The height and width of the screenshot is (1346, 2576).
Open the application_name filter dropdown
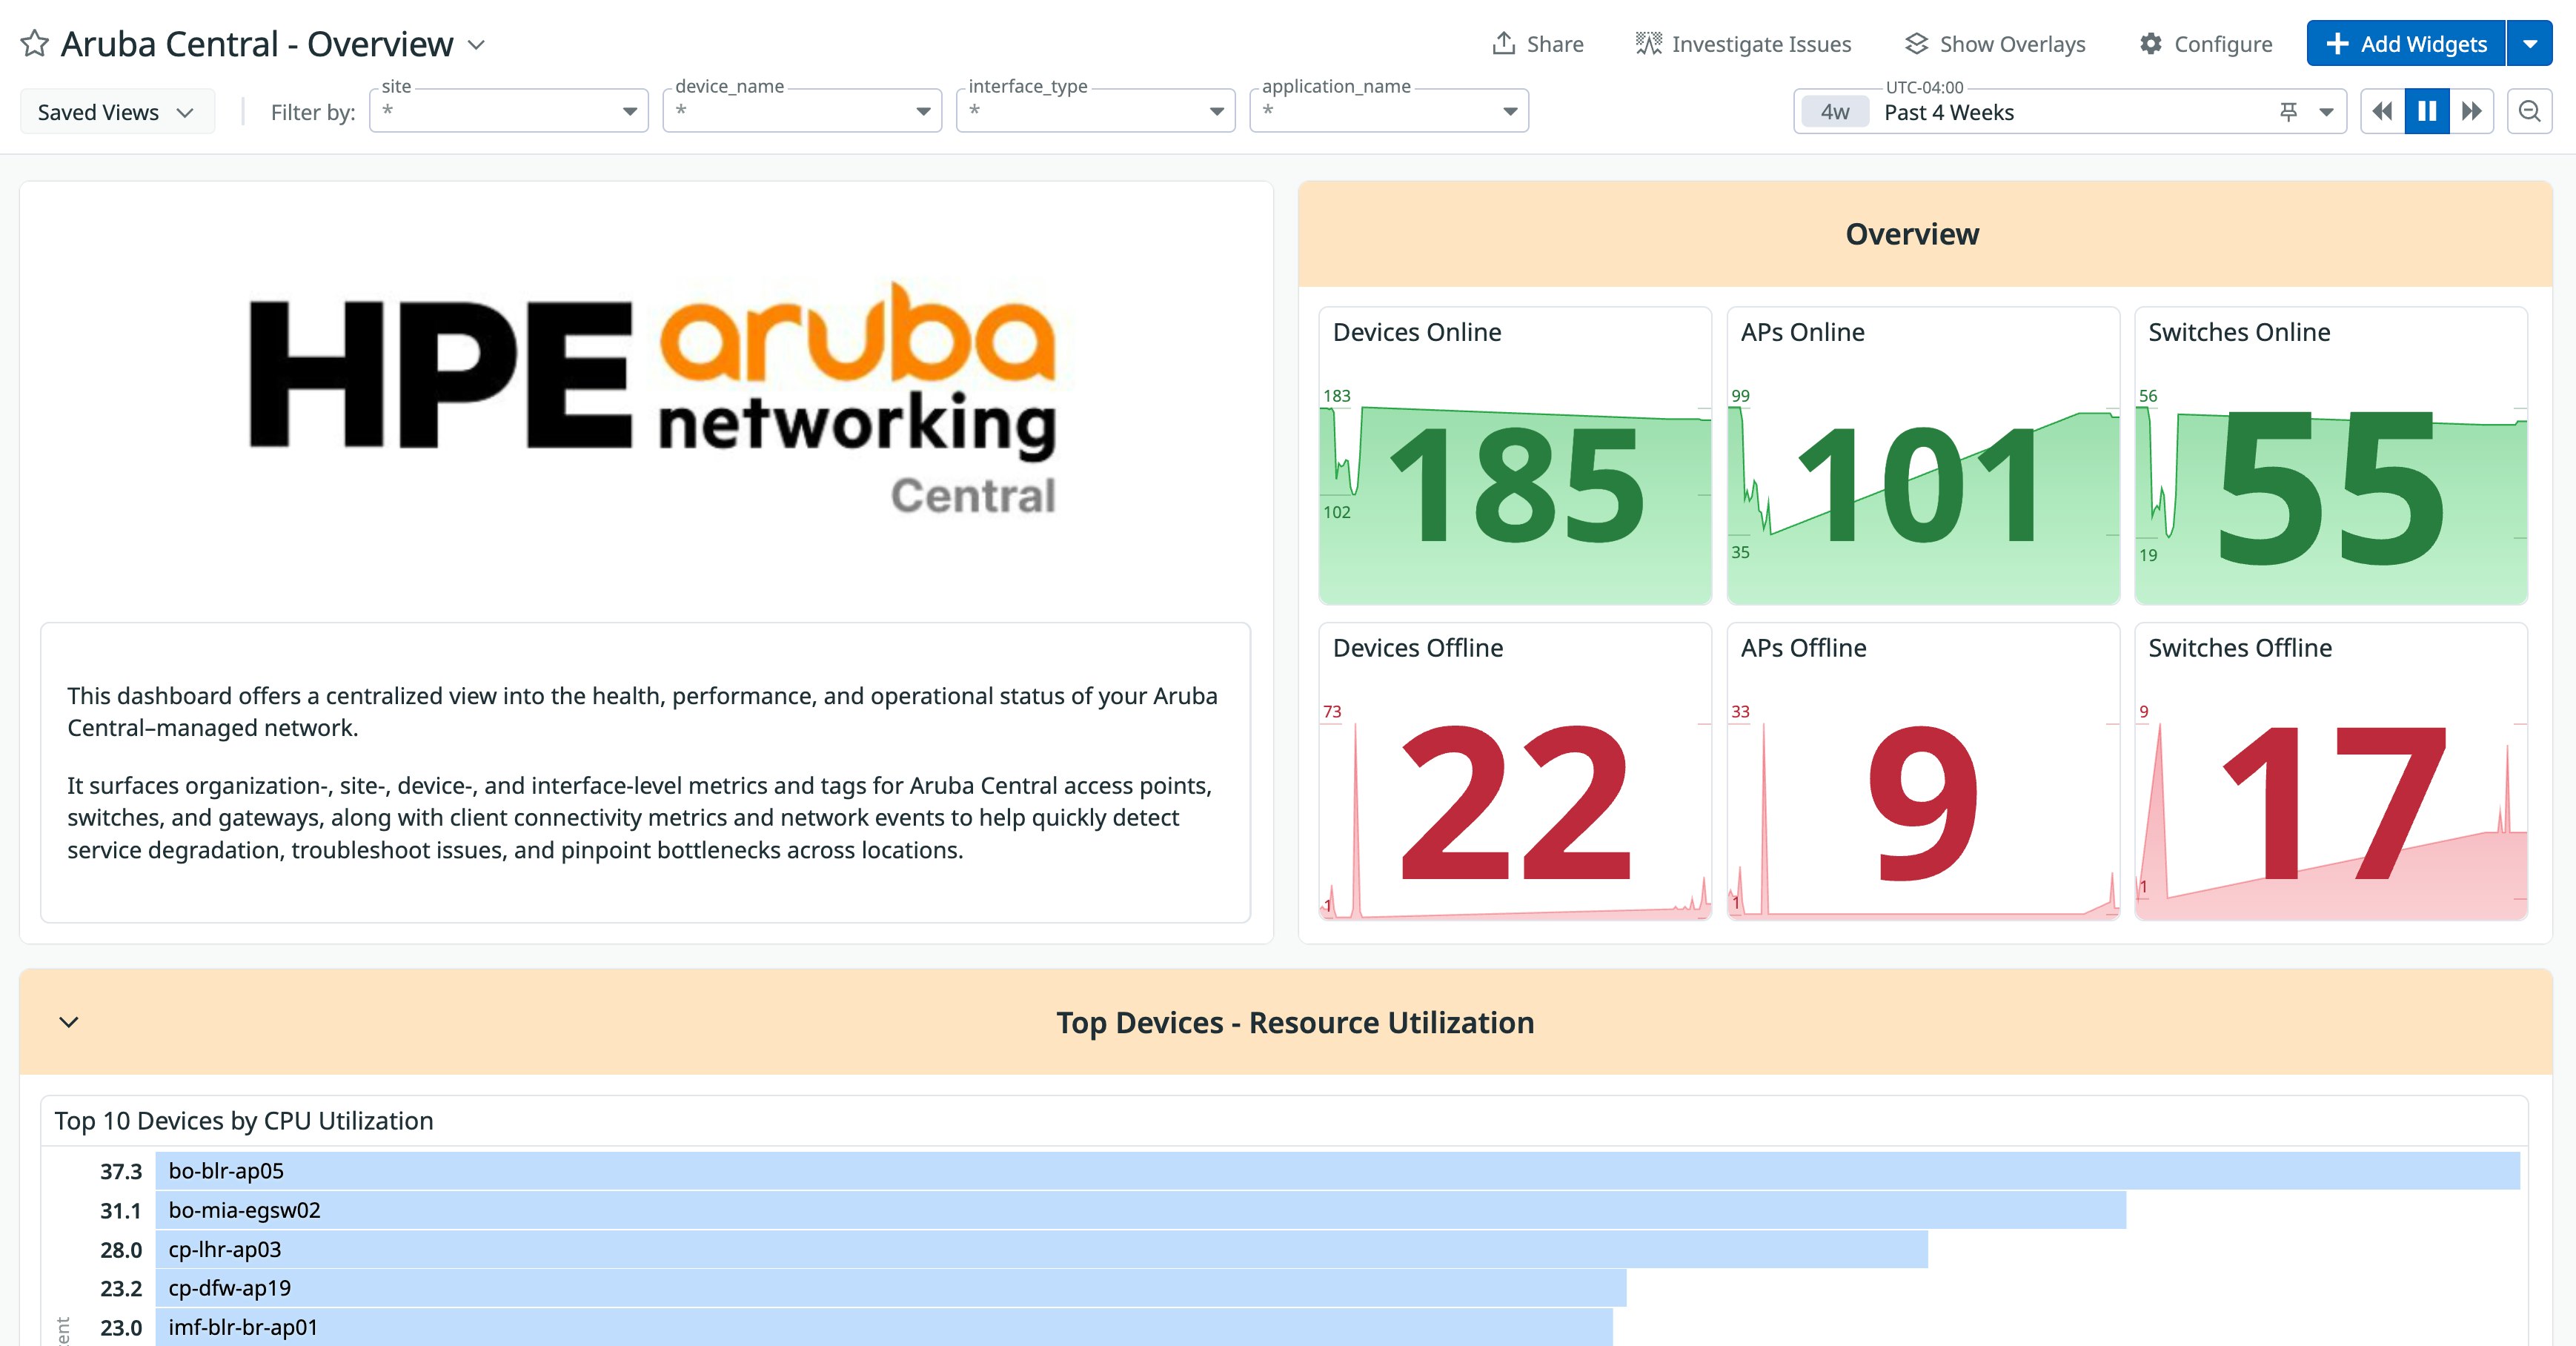pyautogui.click(x=1509, y=111)
